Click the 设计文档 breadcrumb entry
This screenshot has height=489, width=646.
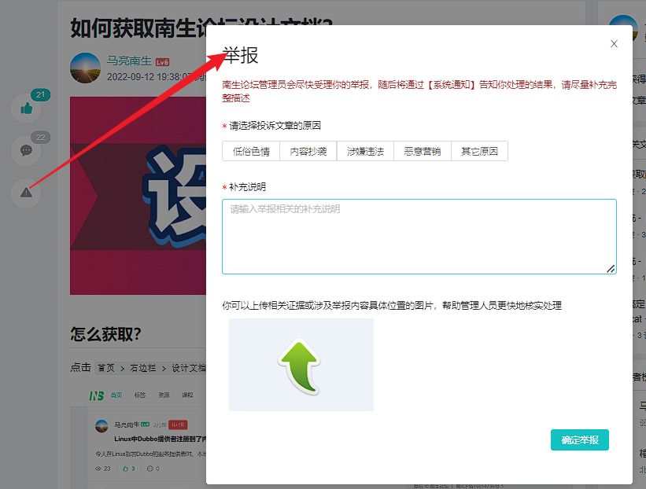coord(186,366)
